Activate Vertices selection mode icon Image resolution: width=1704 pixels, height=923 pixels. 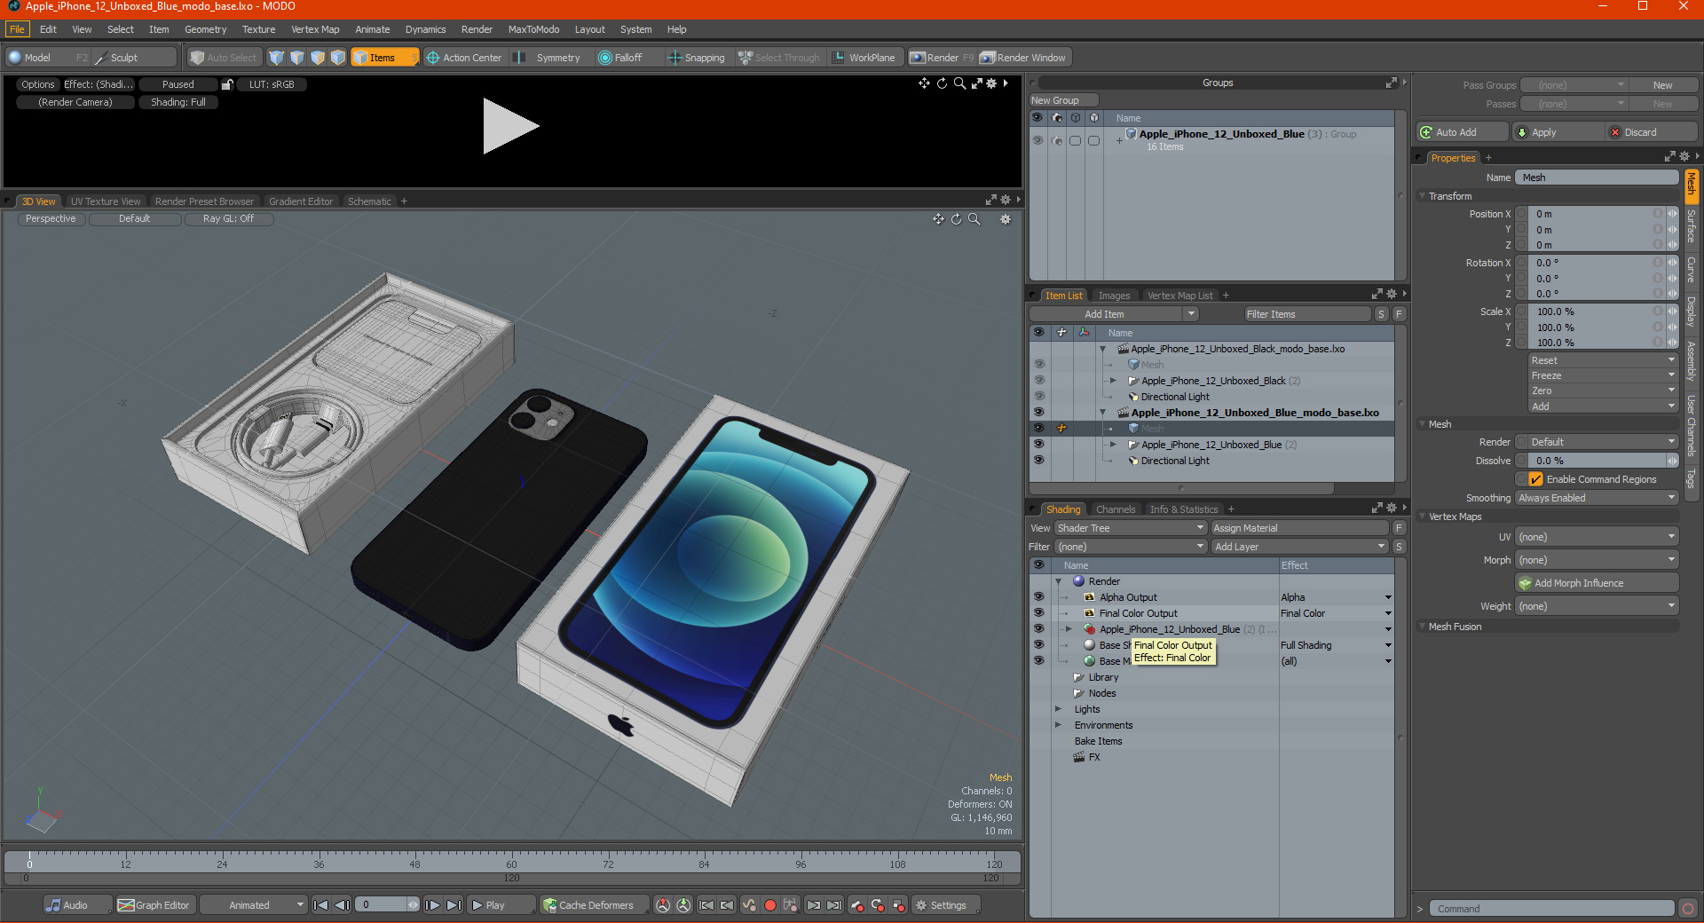pyautogui.click(x=277, y=58)
